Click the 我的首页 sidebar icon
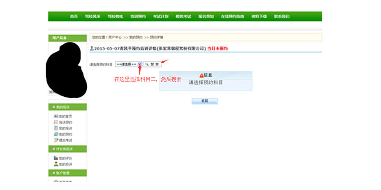The height and width of the screenshot is (190, 381). point(56,116)
